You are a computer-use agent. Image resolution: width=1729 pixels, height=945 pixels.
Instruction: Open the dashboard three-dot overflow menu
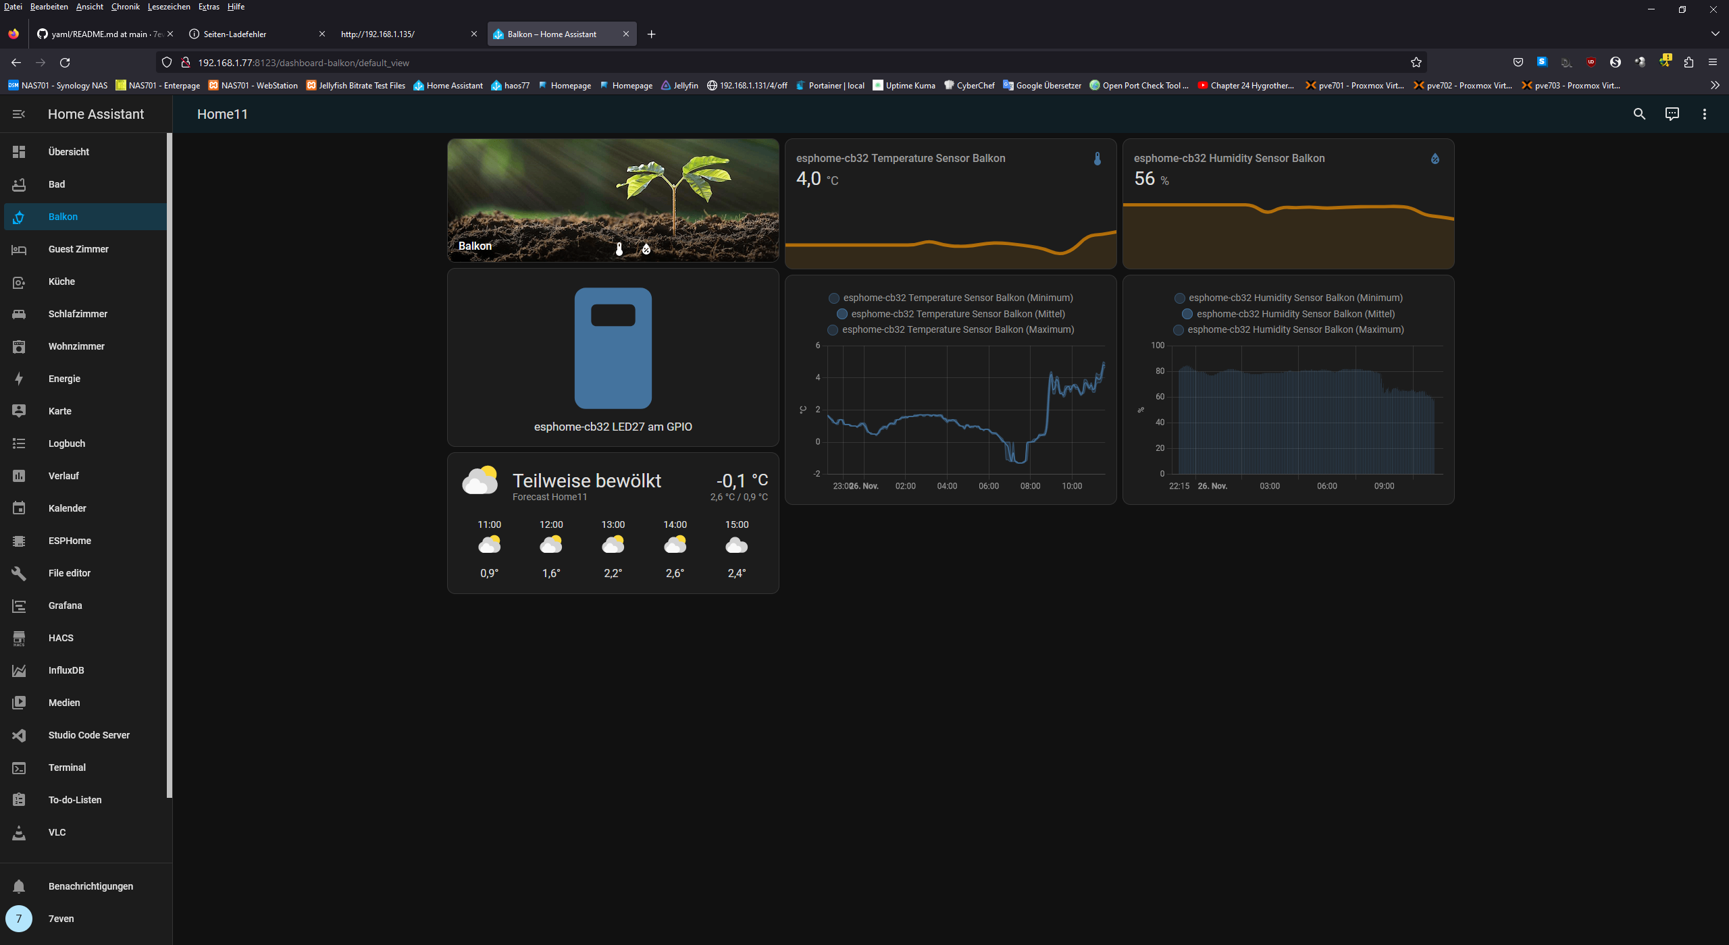coord(1704,114)
